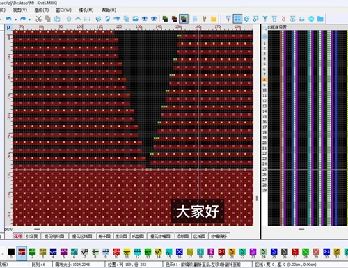The width and height of the screenshot is (348, 268).
Task: Click the yellow folder icon in the toolbar
Action: click(214, 19)
